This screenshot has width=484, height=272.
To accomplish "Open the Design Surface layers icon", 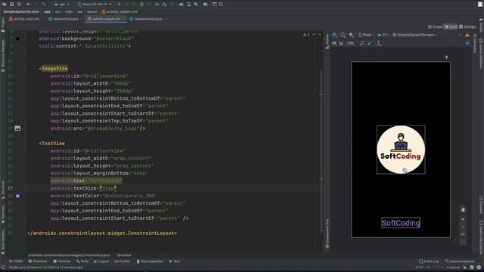I will click(334, 35).
